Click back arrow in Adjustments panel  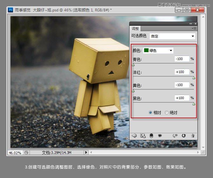pos(134,136)
